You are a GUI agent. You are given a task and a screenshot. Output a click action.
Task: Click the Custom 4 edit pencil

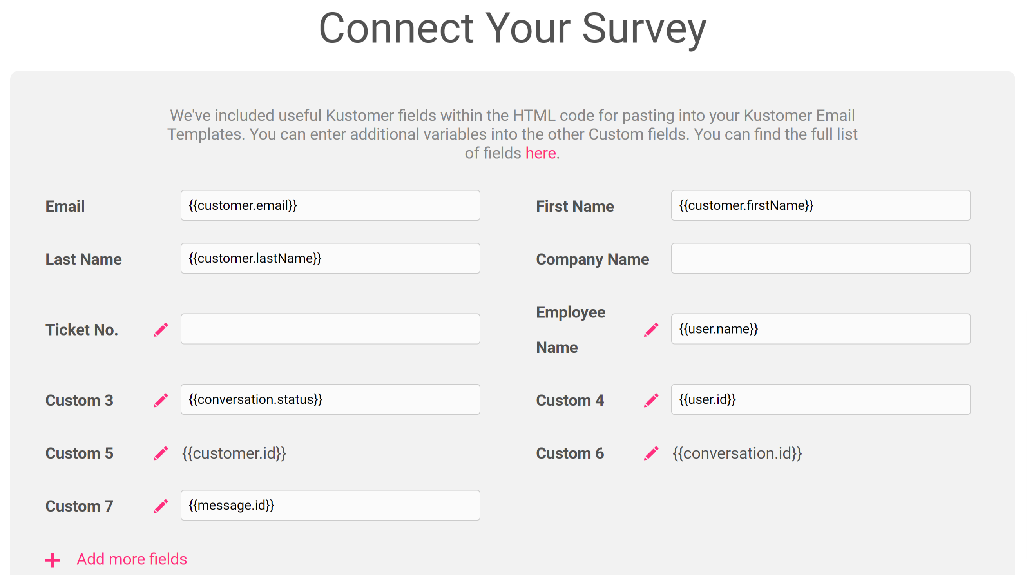(x=651, y=400)
